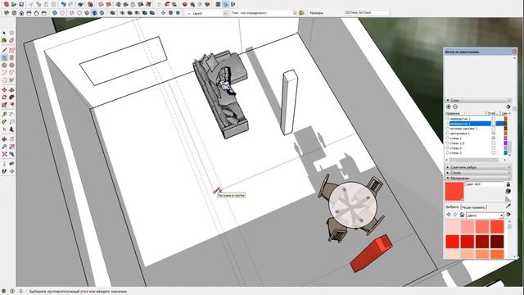Click the Redo arrow in toolbar
524x295 pixels.
coord(70,4)
